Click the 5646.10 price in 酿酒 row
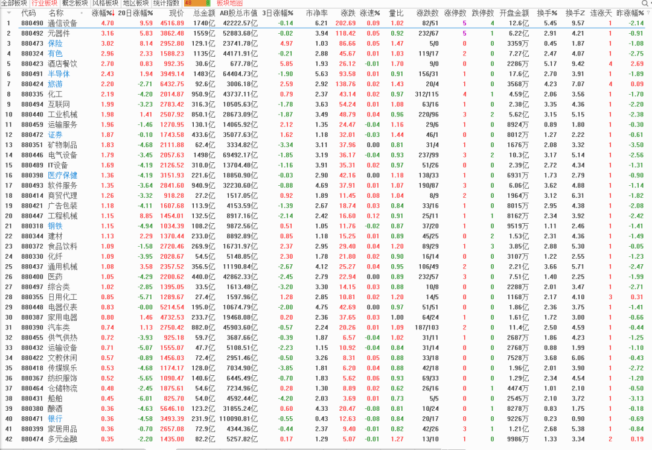This screenshot has width=652, height=450. pos(172,408)
